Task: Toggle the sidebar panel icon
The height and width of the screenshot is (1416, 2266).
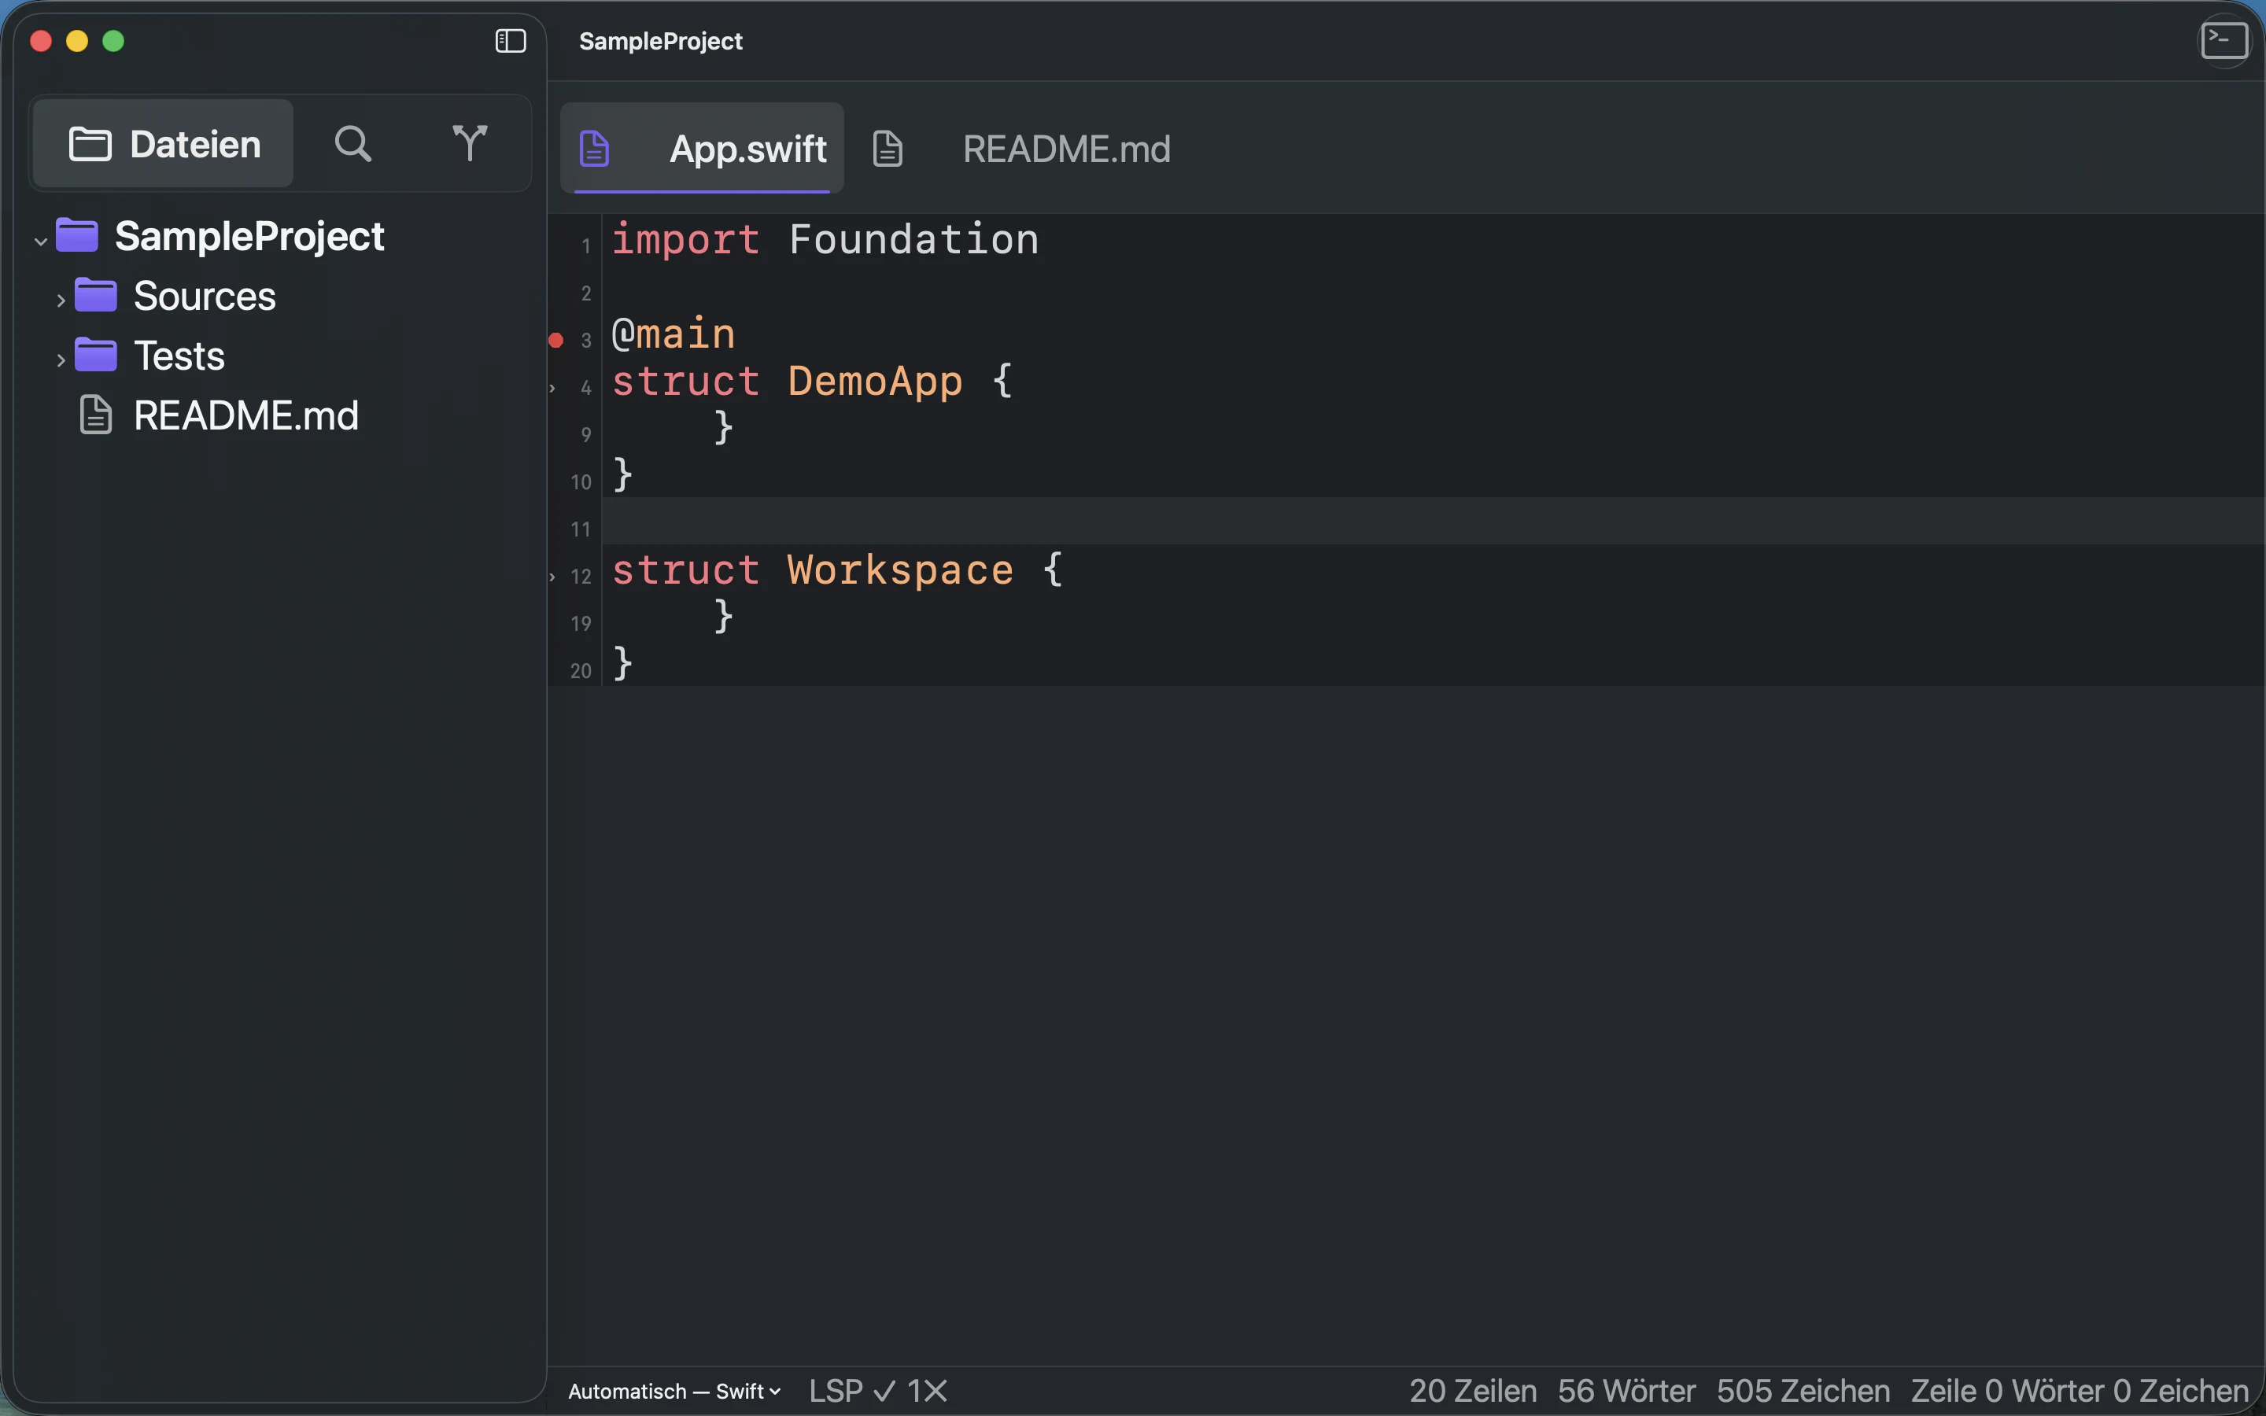Action: click(511, 41)
